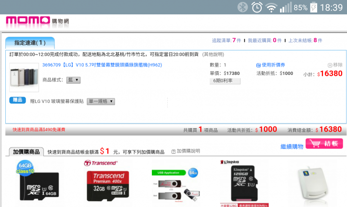Tap the blue 贈品 gift badge

[17, 100]
